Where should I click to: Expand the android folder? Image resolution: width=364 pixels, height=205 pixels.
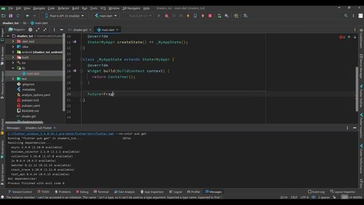13,52
